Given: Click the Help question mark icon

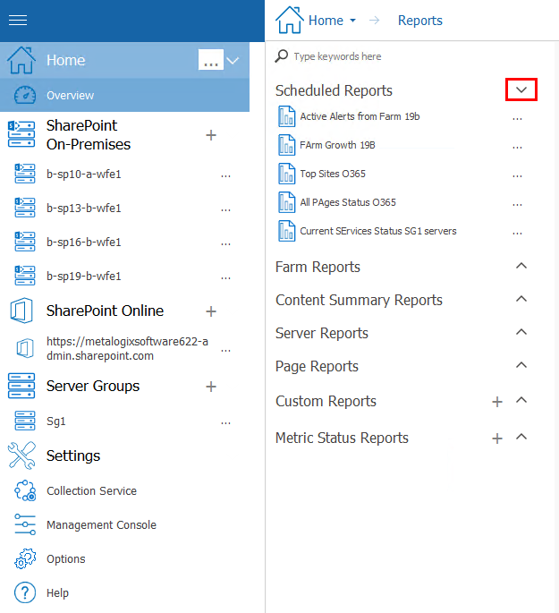Looking at the screenshot, I should [x=25, y=592].
